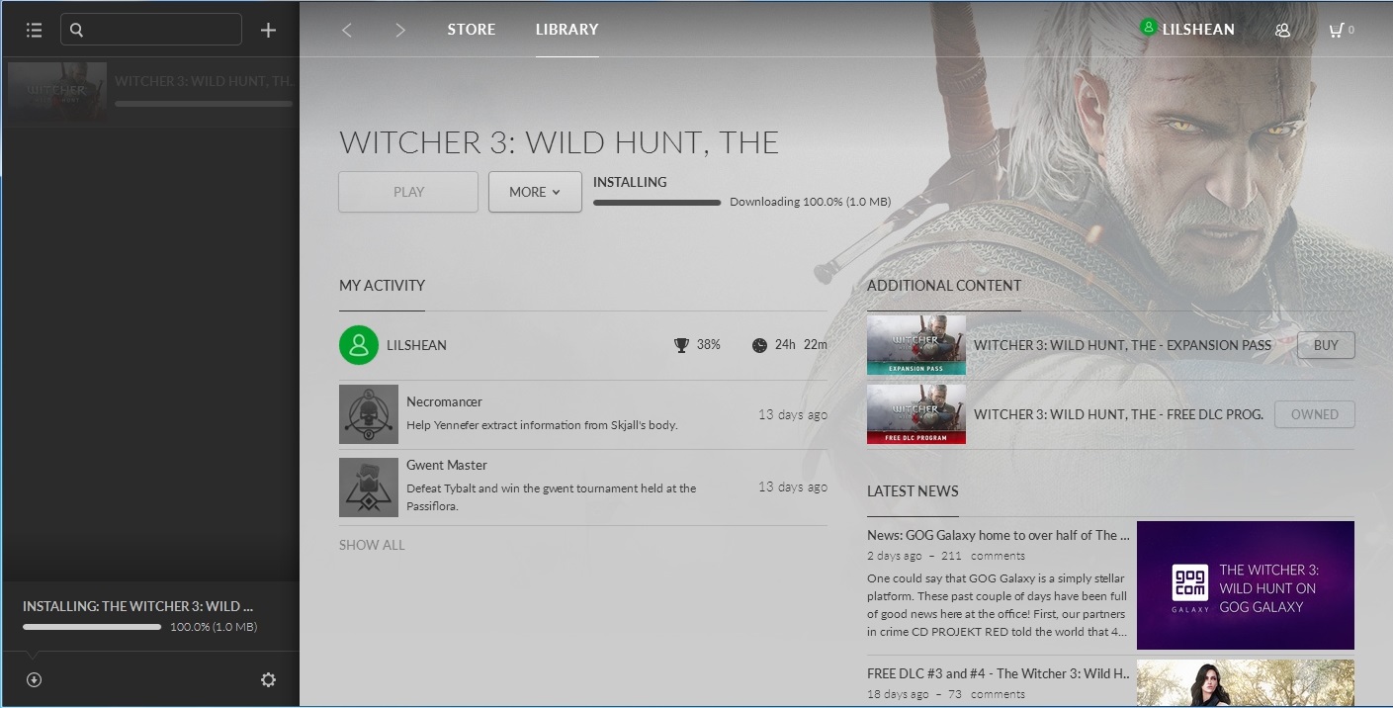
Task: Click the '24h 22m' play time
Action: 801,345
